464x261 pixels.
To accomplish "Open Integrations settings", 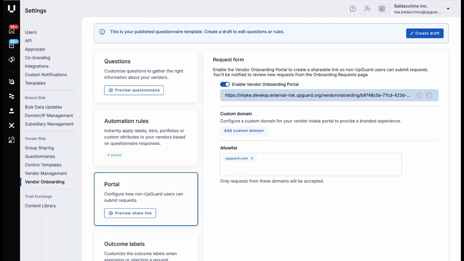I will (x=37, y=66).
